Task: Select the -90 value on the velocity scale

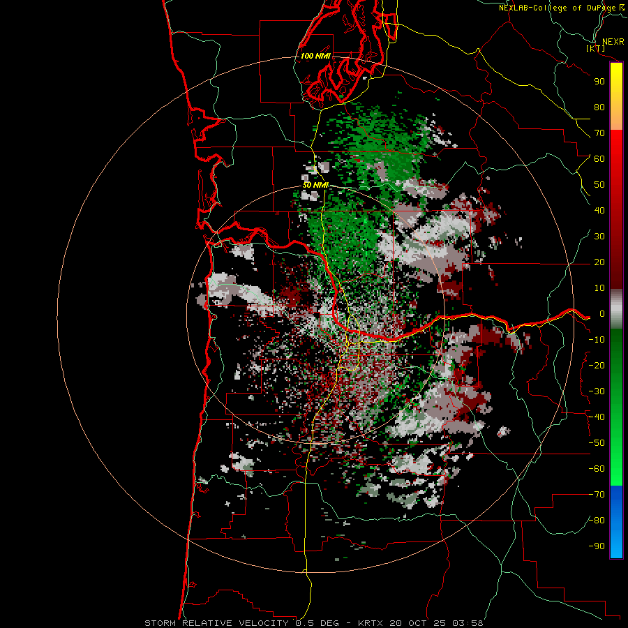Action: 597,546
